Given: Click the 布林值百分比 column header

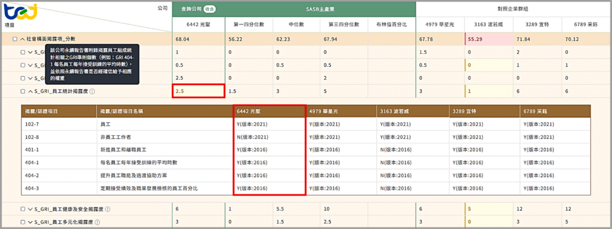Looking at the screenshot, I should coord(391,24).
